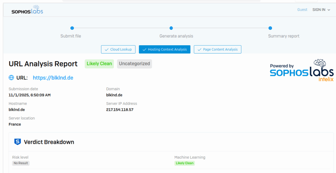Expand the sign in chevron arrow
This screenshot has height=173, width=336.
329,10
